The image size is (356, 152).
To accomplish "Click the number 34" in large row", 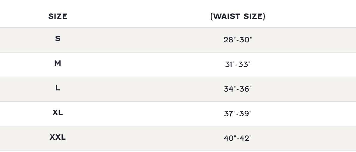I will pyautogui.click(x=230, y=89).
